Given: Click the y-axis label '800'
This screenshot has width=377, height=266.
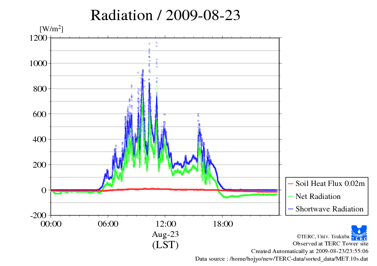Looking at the screenshot, I should pos(40,89).
